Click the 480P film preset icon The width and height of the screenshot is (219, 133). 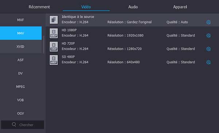tap(54, 60)
